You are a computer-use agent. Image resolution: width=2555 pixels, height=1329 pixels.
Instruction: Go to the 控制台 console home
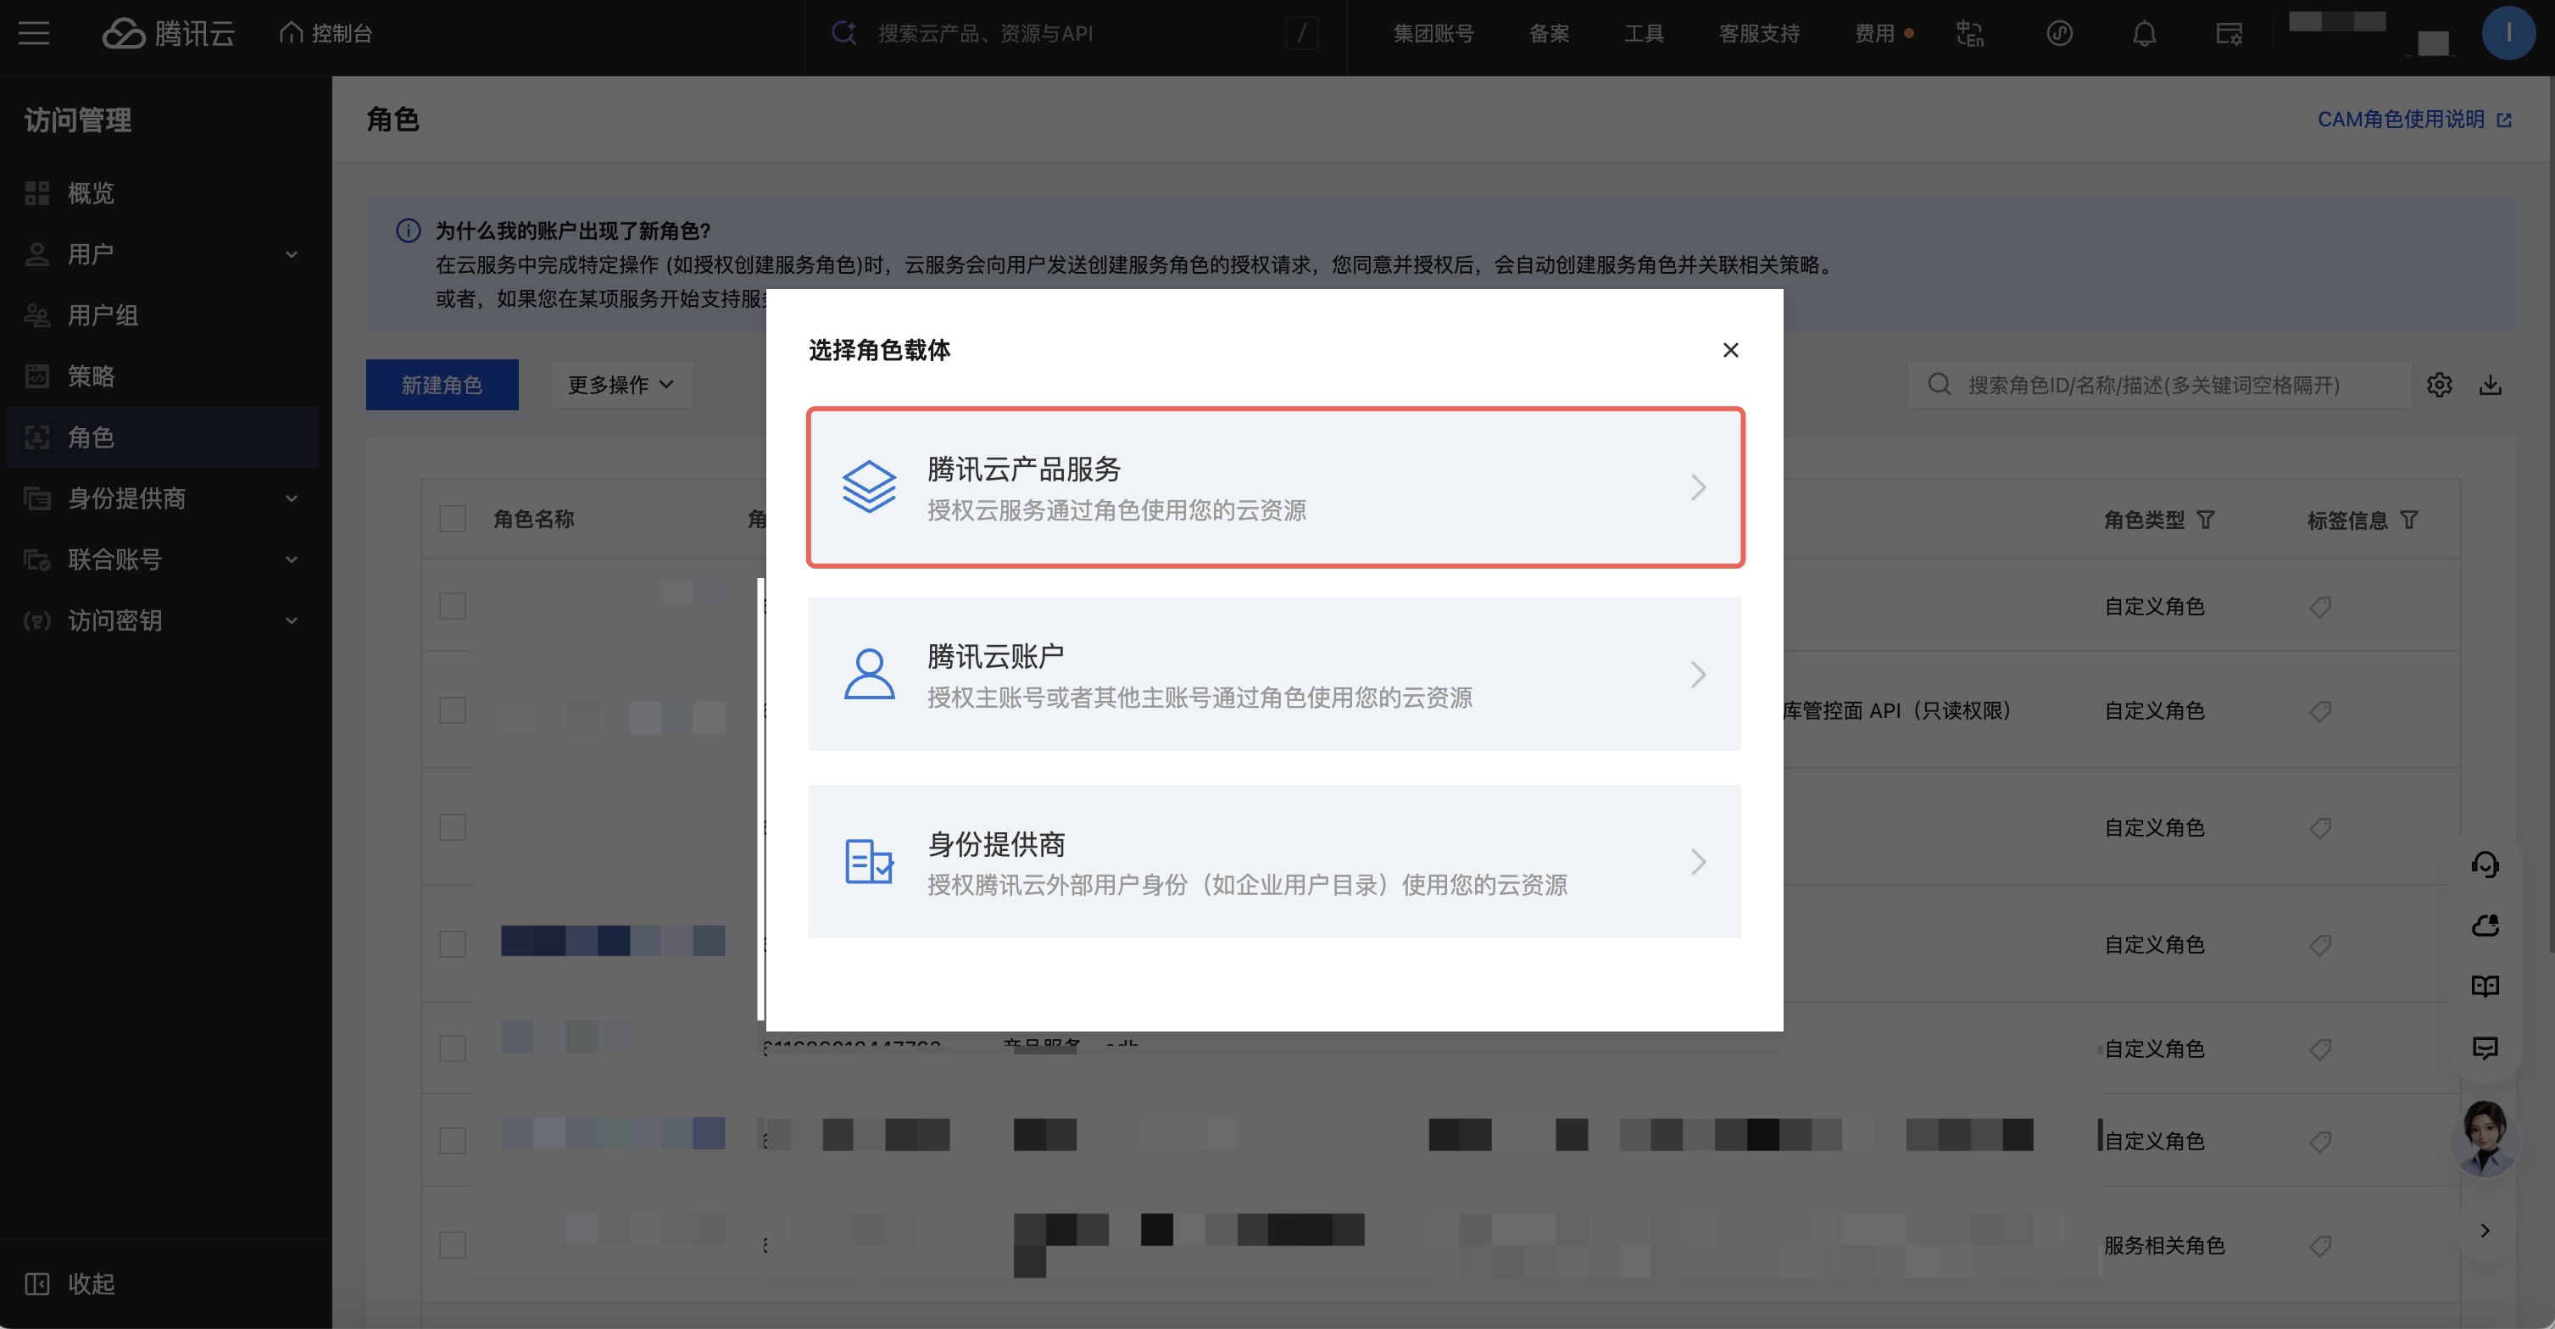(326, 33)
